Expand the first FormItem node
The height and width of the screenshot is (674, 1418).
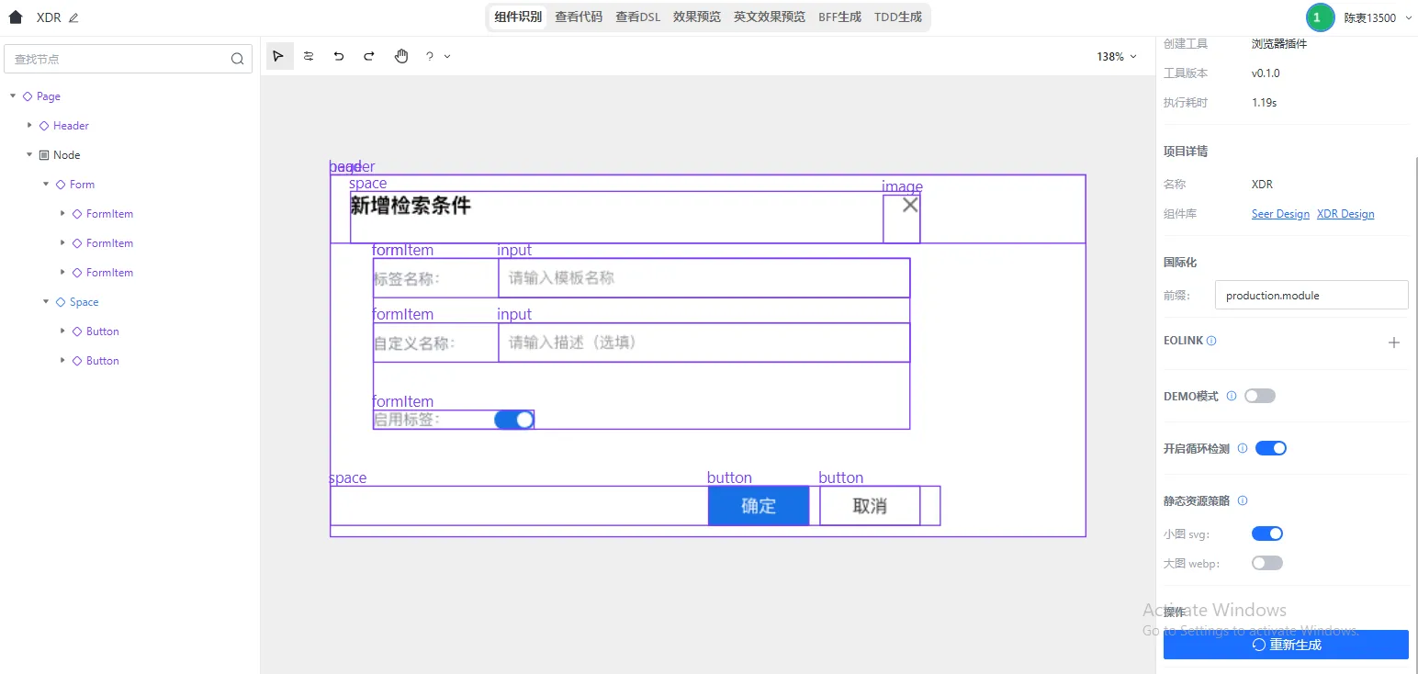pyautogui.click(x=62, y=213)
